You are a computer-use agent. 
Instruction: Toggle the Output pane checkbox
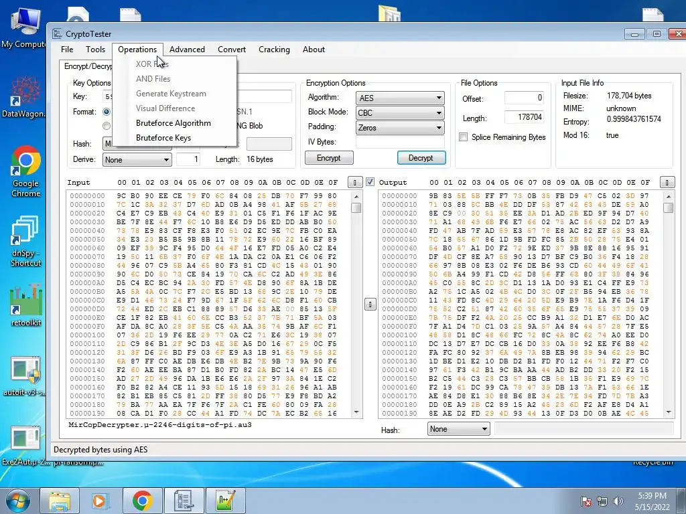point(370,181)
